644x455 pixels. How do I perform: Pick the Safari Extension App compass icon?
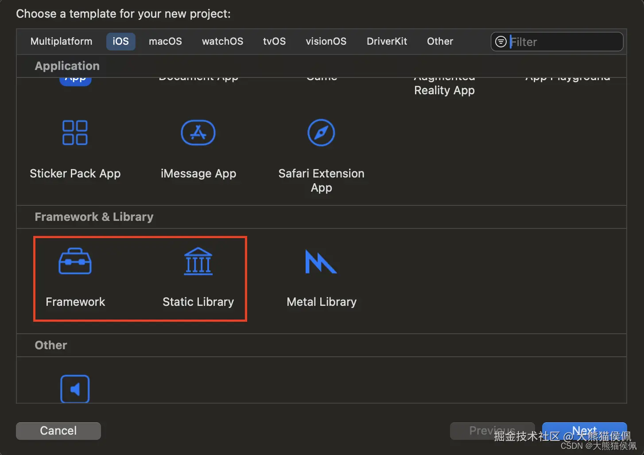tap(321, 132)
